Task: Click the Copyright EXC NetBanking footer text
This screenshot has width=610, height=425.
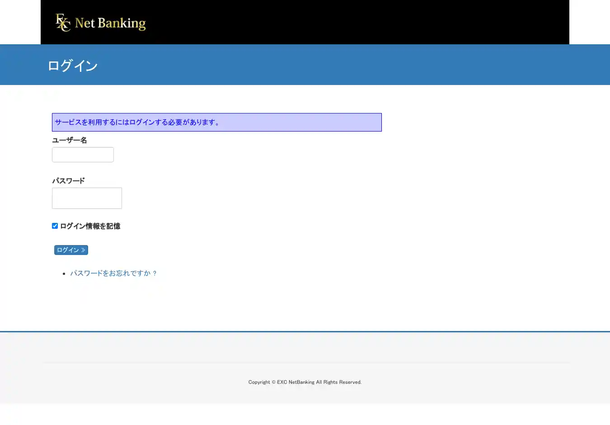Action: tap(305, 382)
